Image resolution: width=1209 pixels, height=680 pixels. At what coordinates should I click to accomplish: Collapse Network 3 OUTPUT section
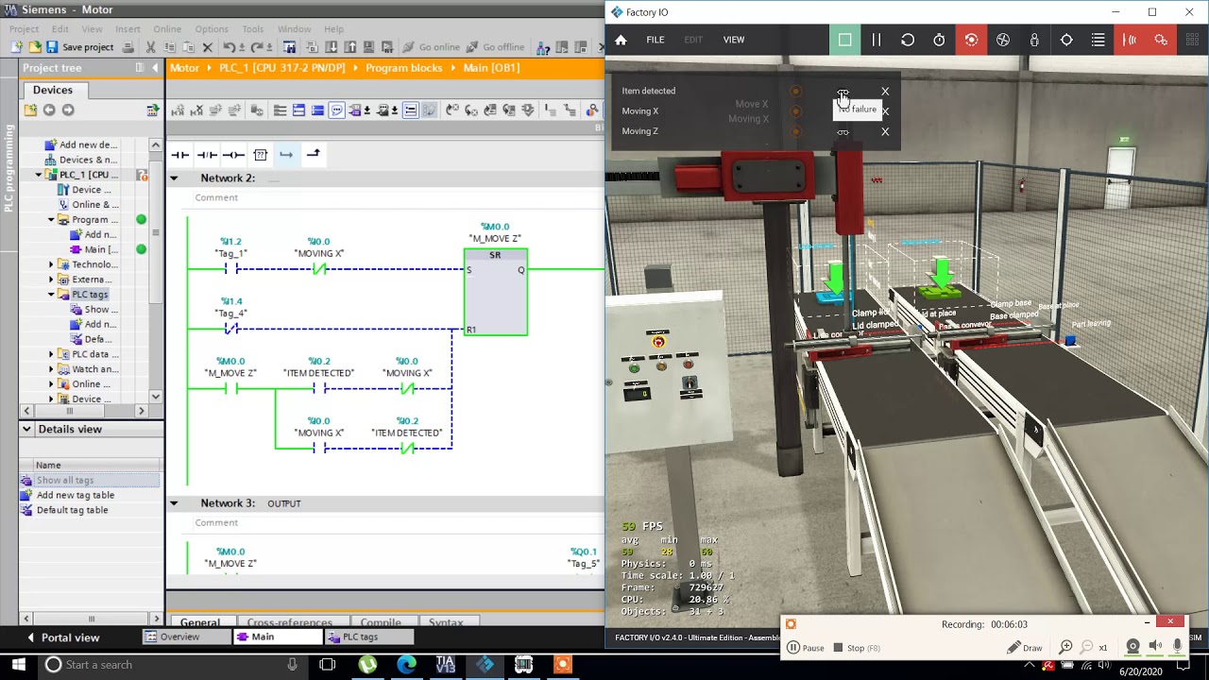(x=174, y=503)
